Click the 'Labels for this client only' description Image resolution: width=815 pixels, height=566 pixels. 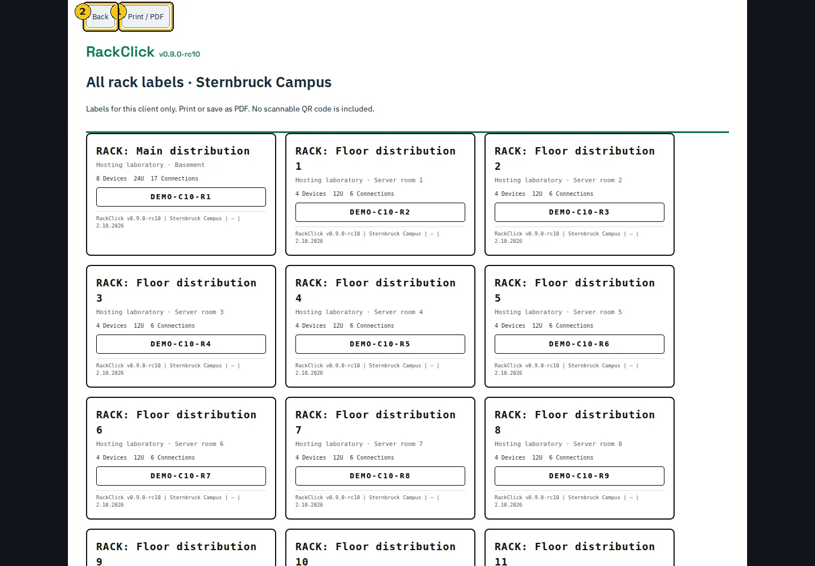[x=230, y=109]
